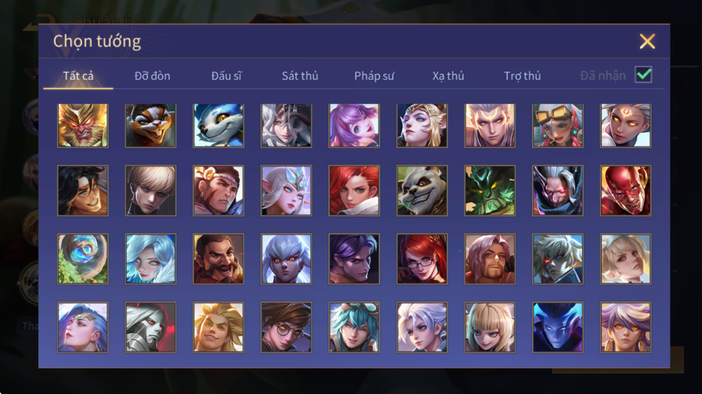Pick the goggles-wearing girl with red braids
The width and height of the screenshot is (702, 394).
[x=557, y=126]
